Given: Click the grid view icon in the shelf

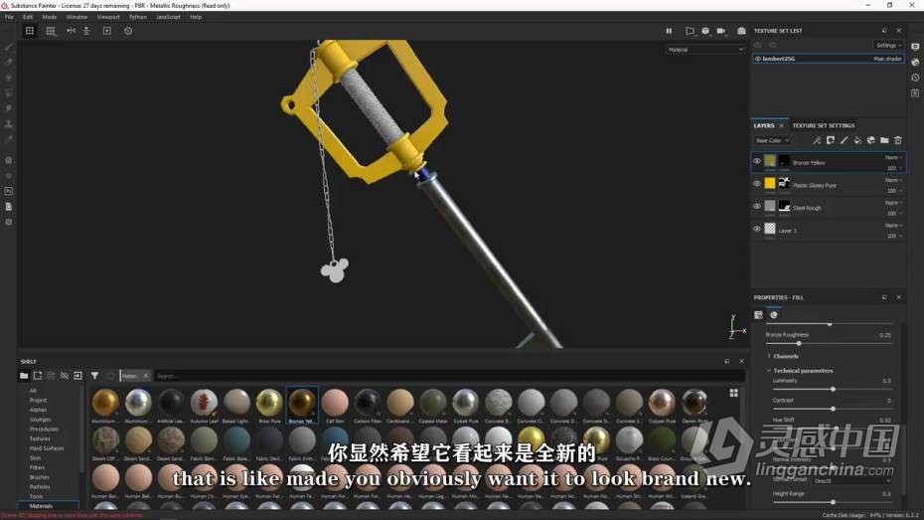Looking at the screenshot, I should [x=733, y=393].
